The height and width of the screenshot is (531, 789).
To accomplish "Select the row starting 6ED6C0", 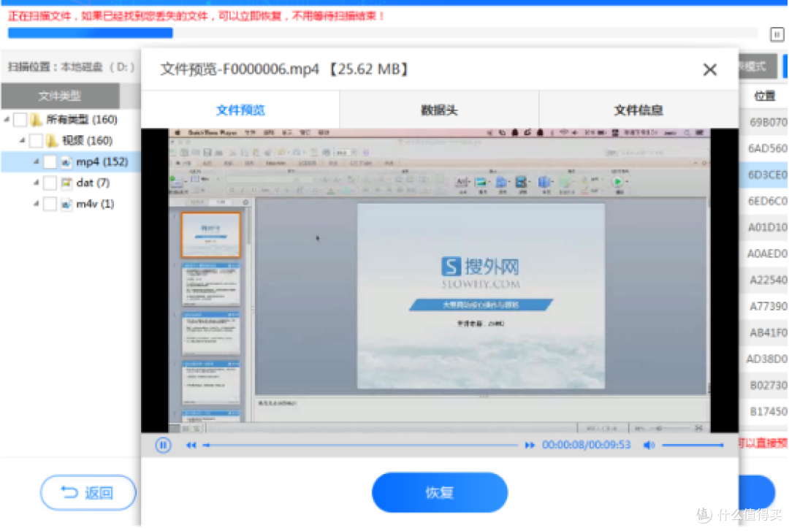I will pos(764,201).
